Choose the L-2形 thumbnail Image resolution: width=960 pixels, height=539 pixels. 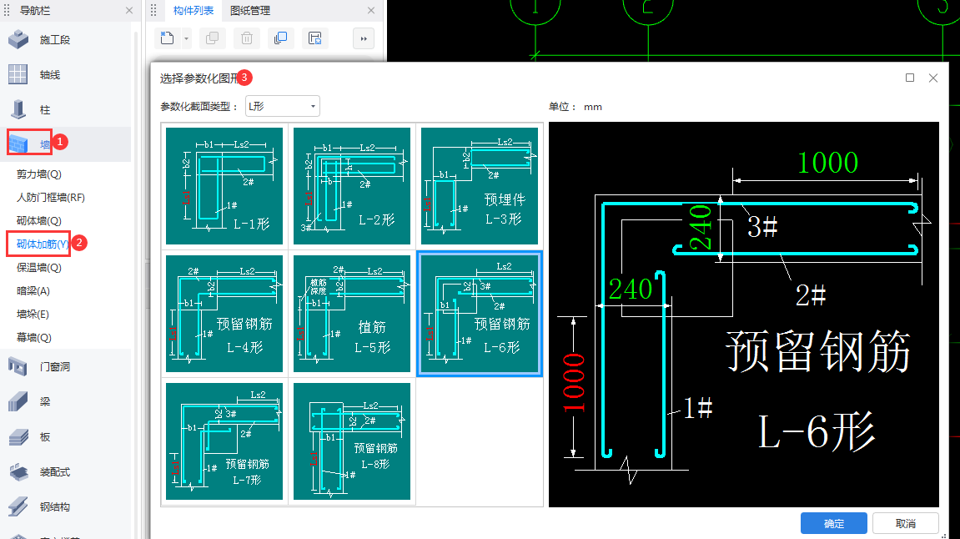[352, 185]
